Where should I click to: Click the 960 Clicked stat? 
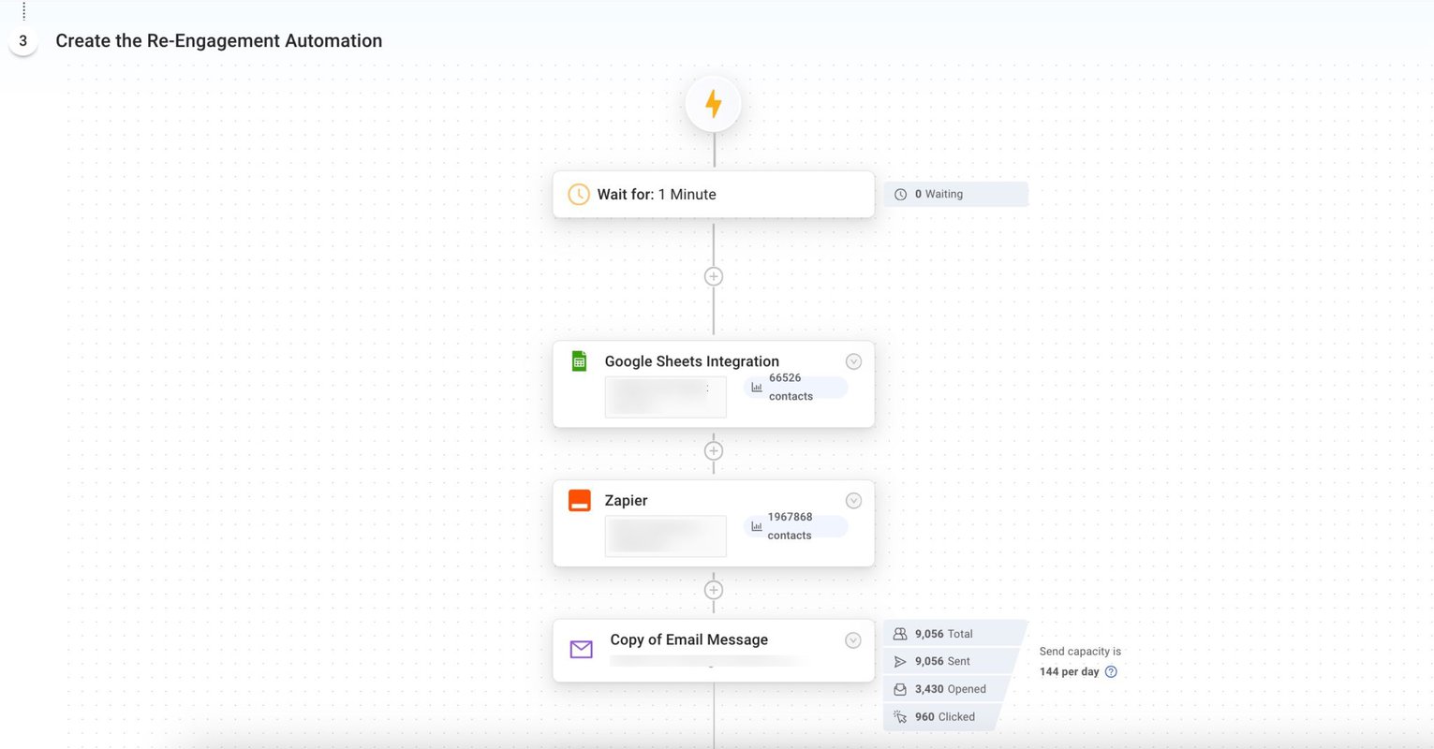point(941,717)
